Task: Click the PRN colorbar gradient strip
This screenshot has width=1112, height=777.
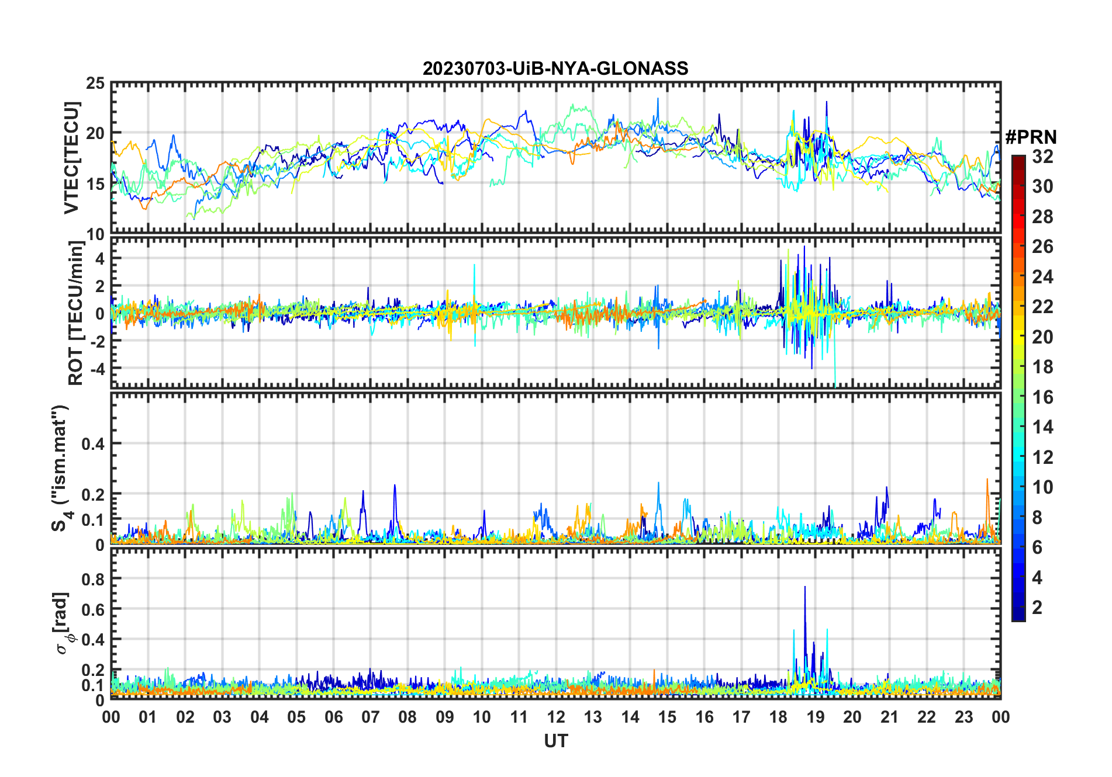Action: pyautogui.click(x=1018, y=388)
